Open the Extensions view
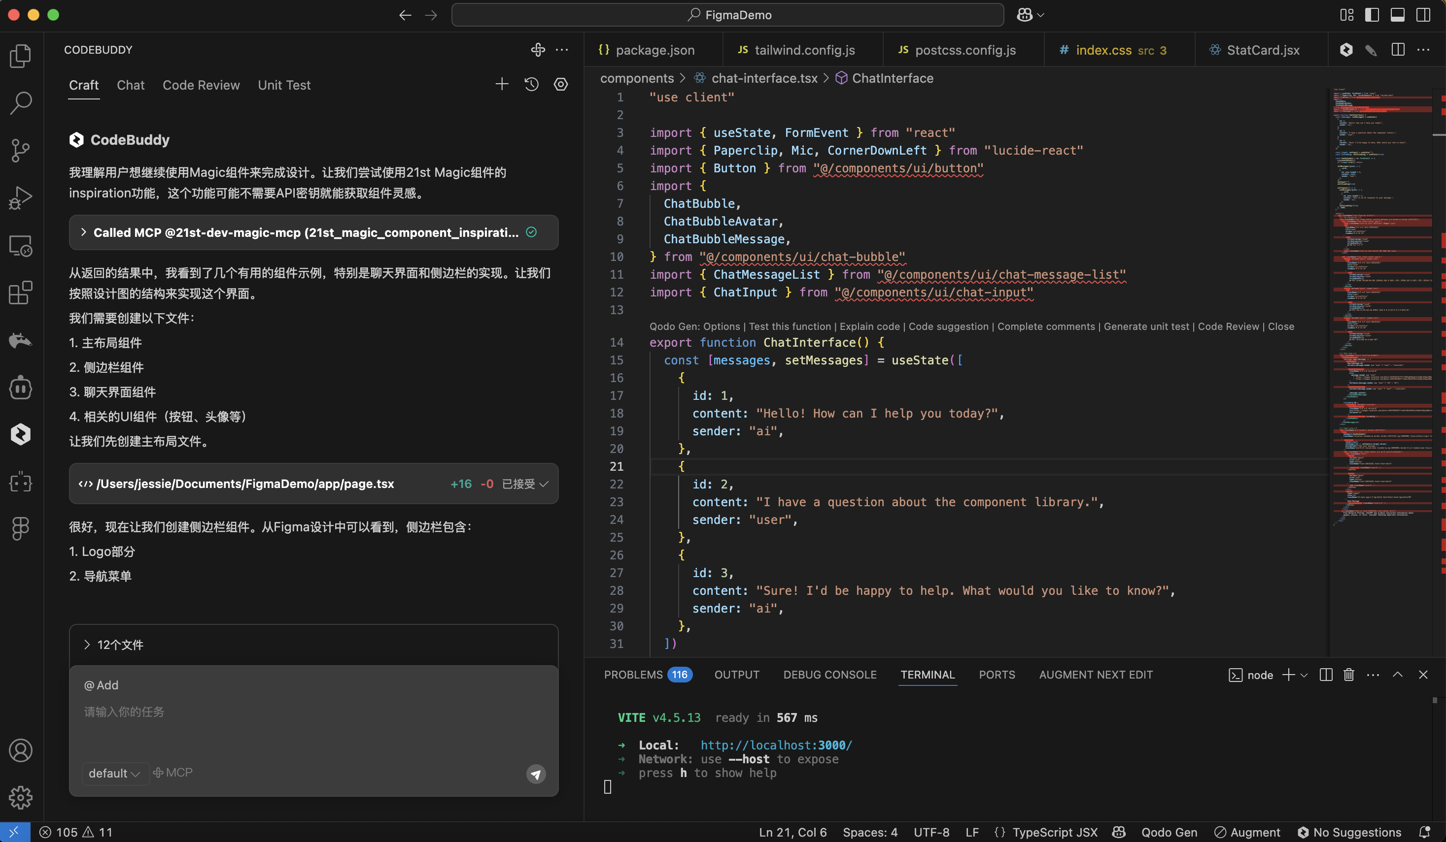Viewport: 1446px width, 842px height. [21, 293]
